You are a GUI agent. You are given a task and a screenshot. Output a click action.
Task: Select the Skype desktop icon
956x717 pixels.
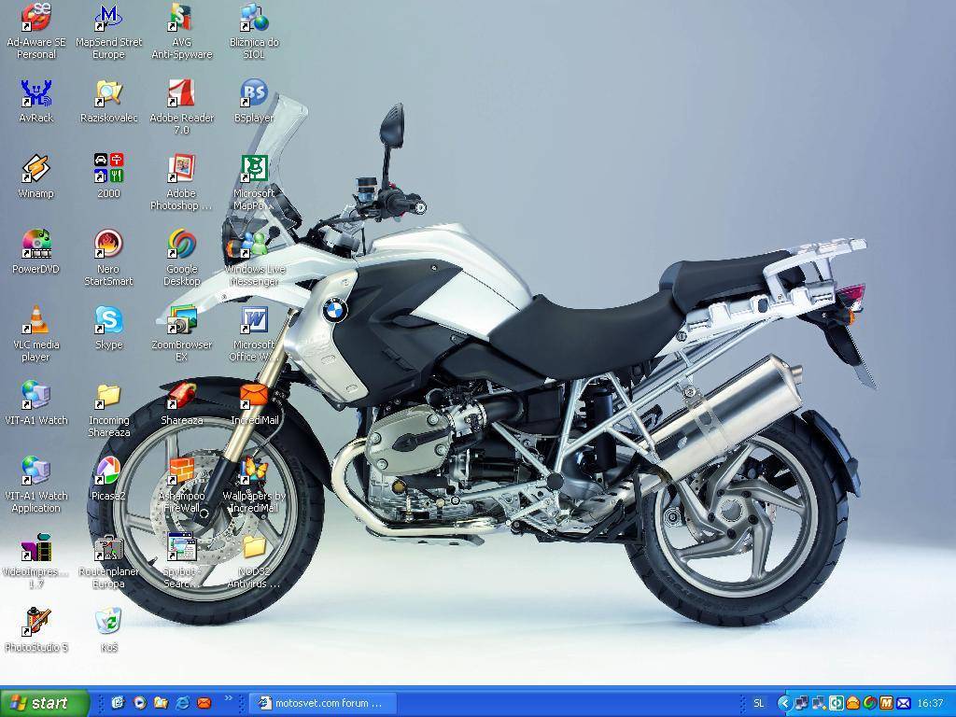[x=108, y=328]
